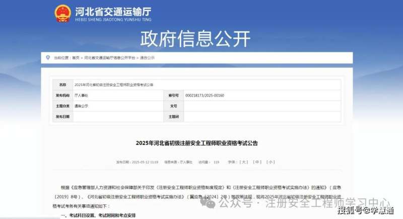This screenshot has height=219, width=403.
Task: Click the 文号 label cell
Action: click(x=173, y=106)
